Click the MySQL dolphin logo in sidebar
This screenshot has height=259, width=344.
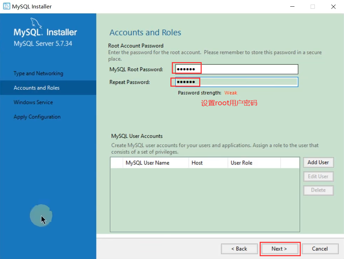(36, 23)
